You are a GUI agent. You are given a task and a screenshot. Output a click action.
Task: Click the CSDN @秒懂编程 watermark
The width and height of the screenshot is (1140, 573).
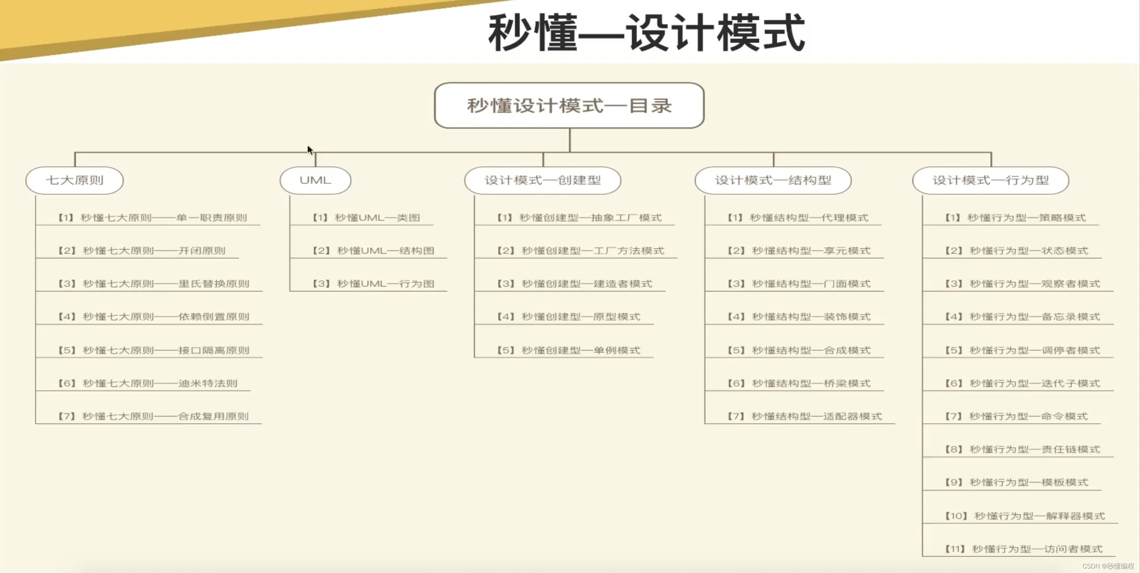(1108, 566)
